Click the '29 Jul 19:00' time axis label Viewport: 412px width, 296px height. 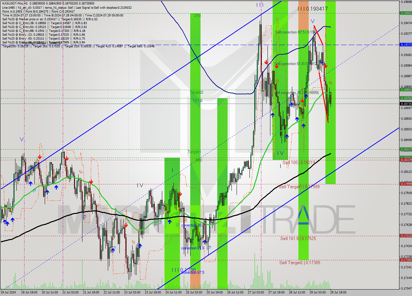coord(339,293)
